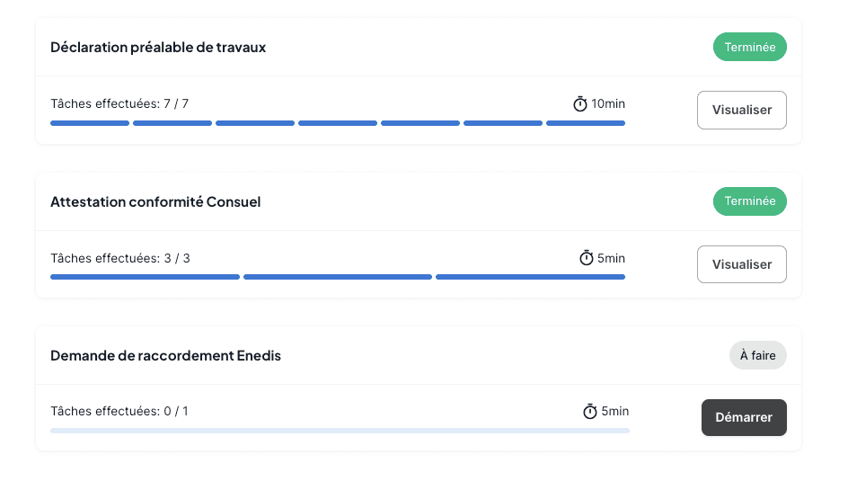Click the Tâches effectuées 0 / 1 label
Viewport: 848px width, 481px height.
pyautogui.click(x=119, y=411)
